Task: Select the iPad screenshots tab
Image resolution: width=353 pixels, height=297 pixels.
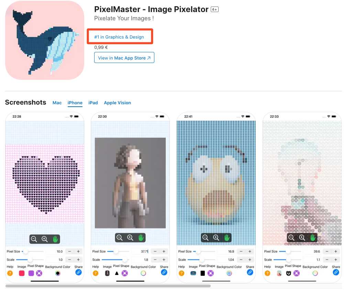Action: tap(93, 103)
